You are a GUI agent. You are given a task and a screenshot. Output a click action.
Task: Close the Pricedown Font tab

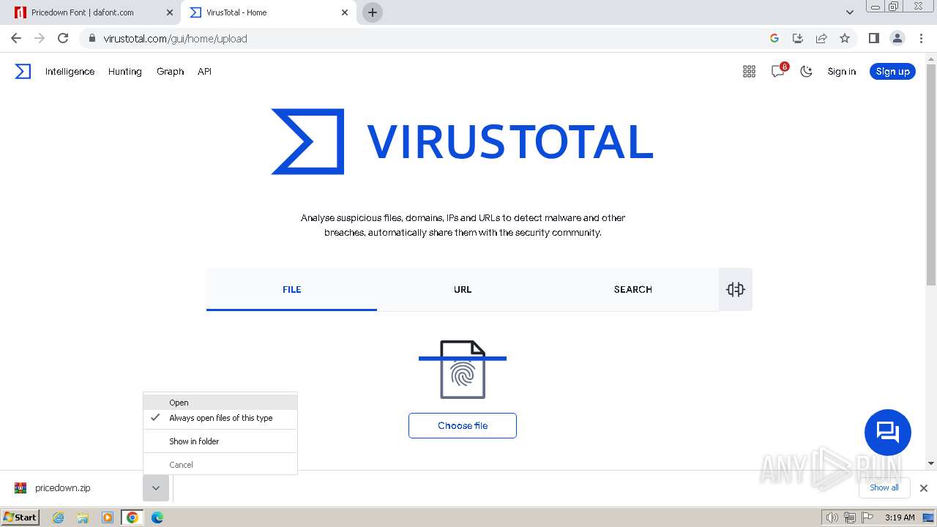click(170, 12)
